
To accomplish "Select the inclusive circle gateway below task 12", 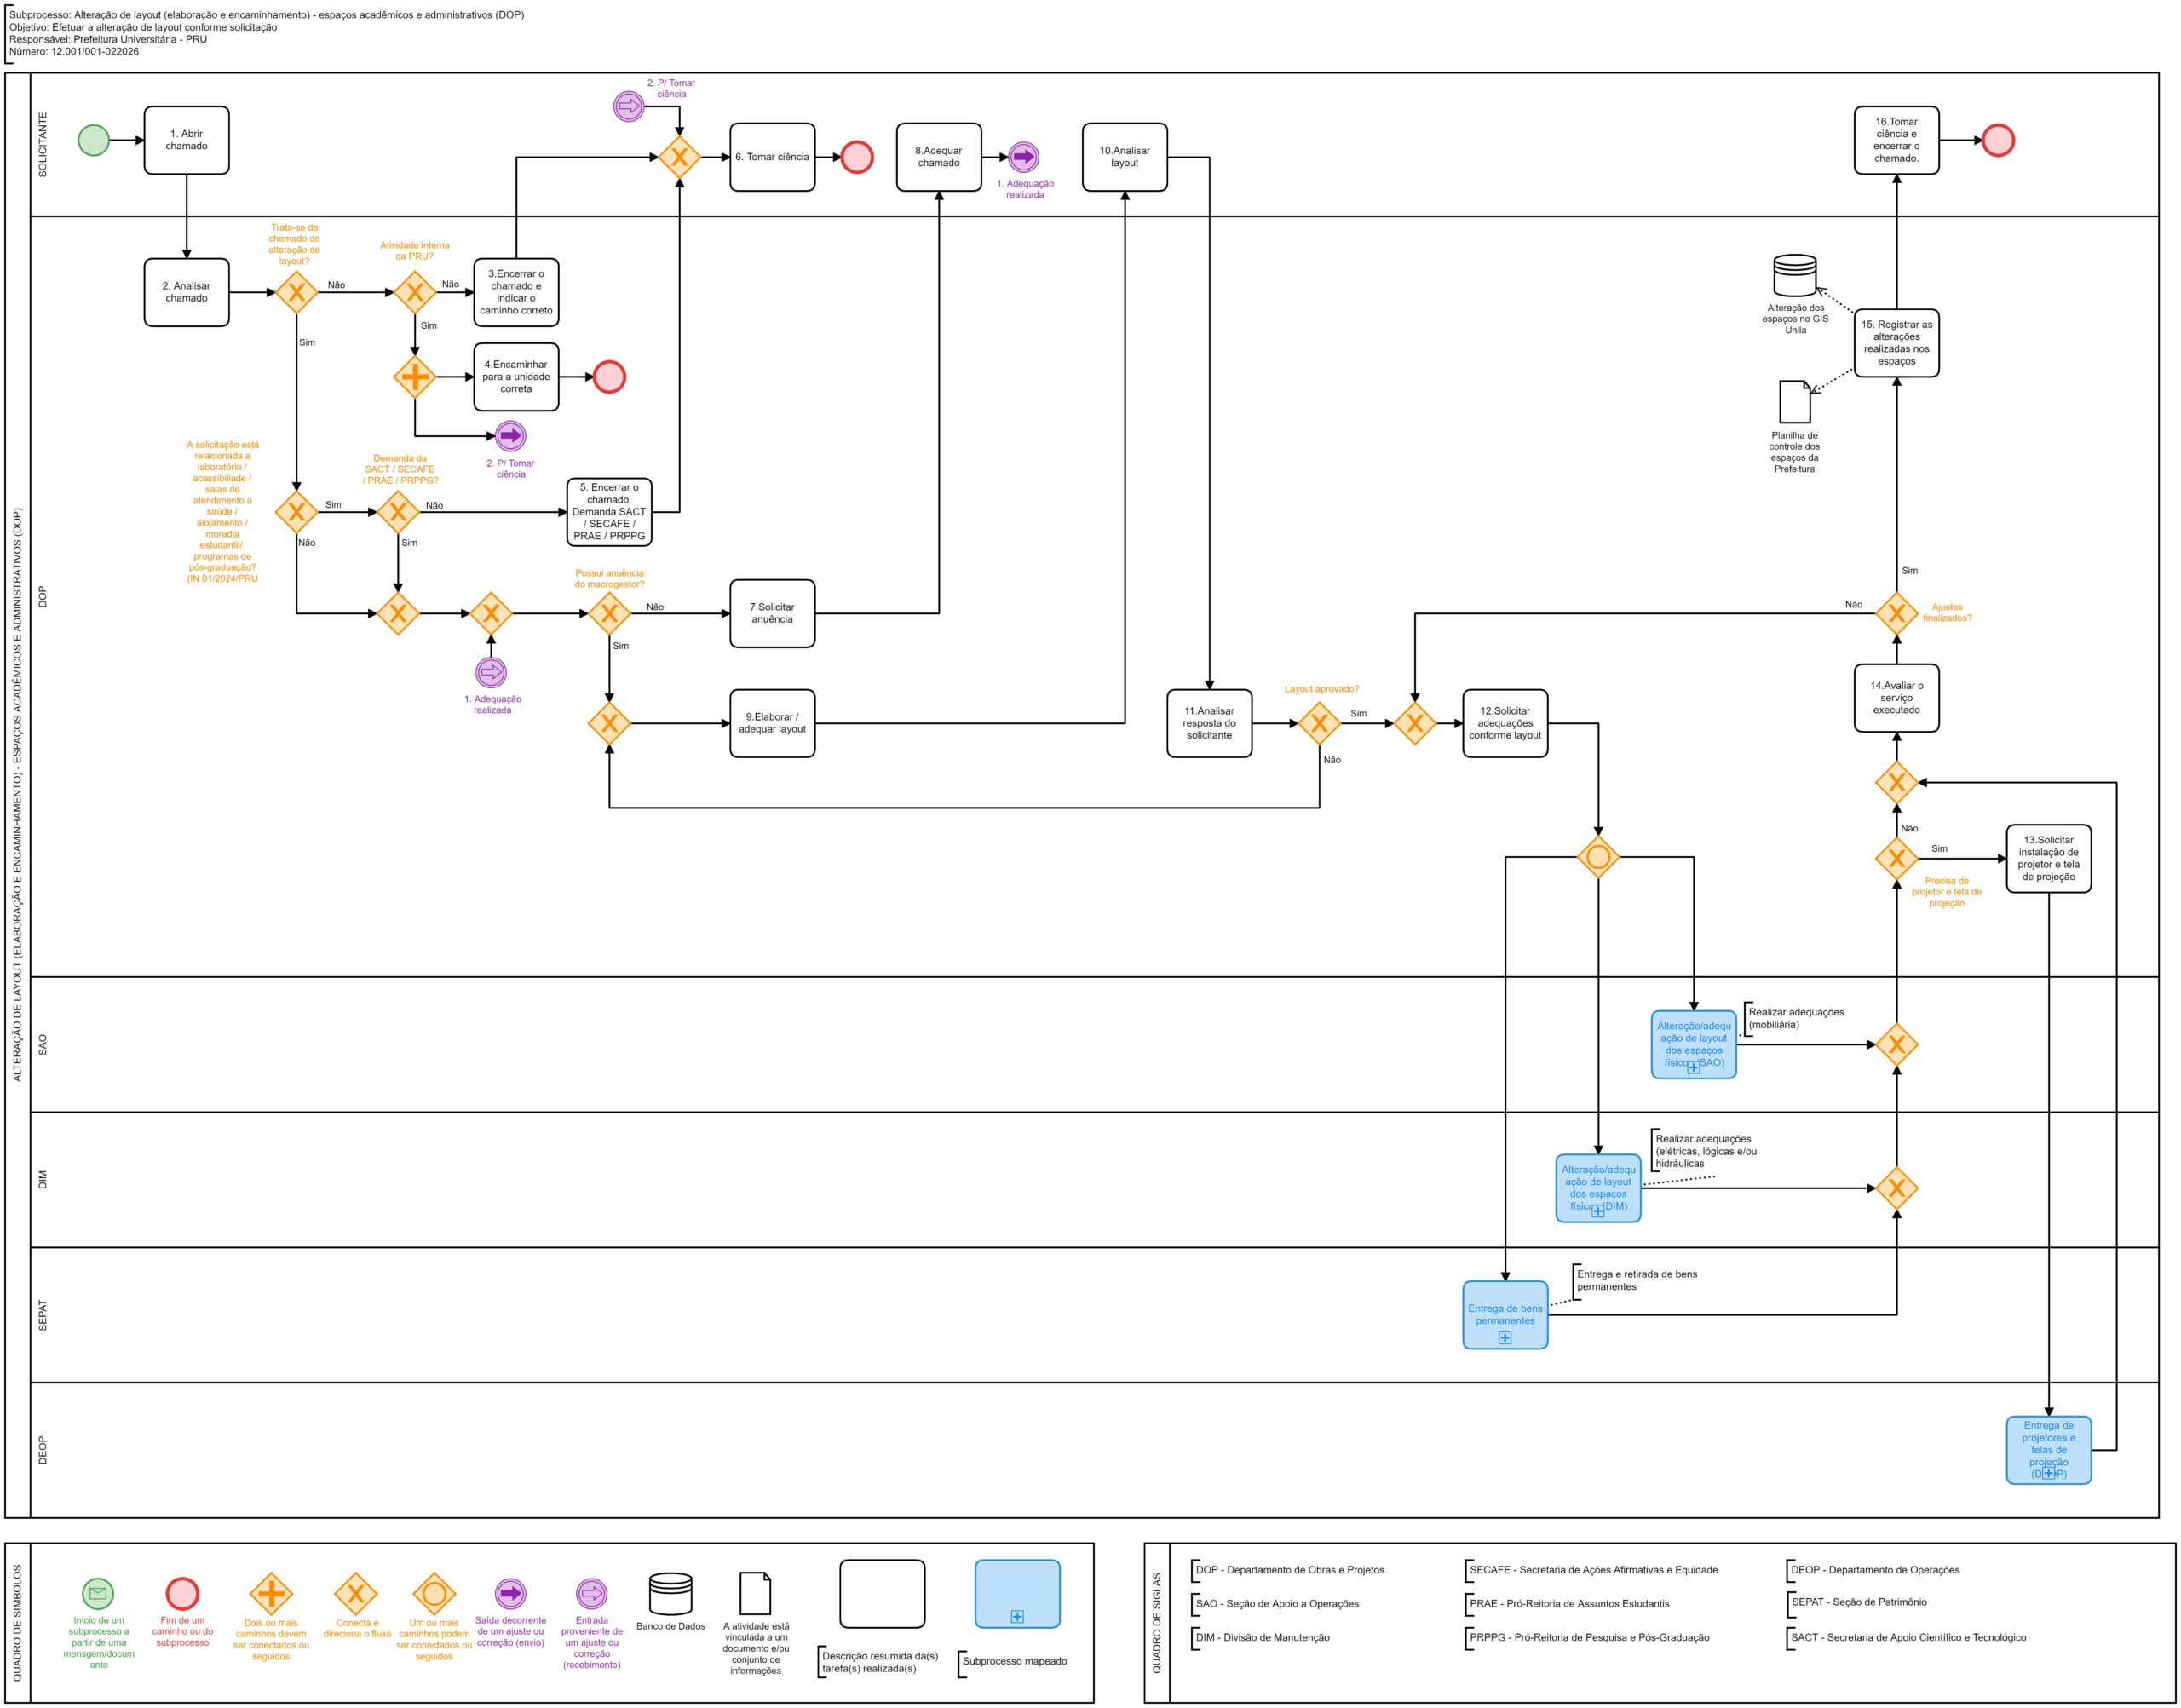I will click(1597, 857).
